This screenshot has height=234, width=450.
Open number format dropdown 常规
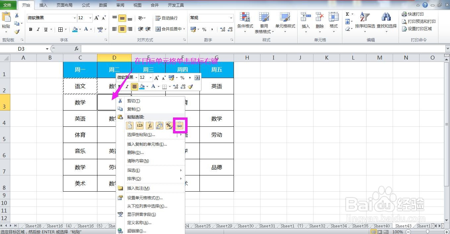coord(231,18)
